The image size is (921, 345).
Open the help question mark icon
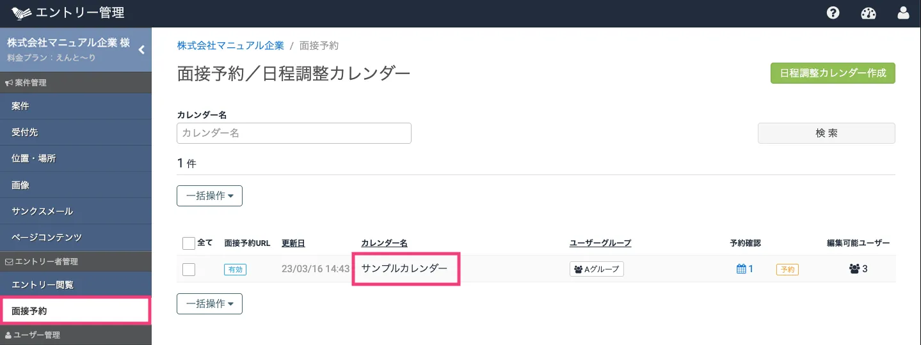pos(833,13)
